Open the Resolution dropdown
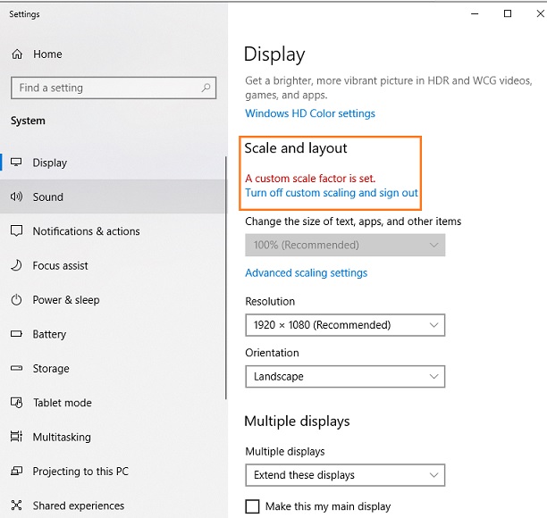Viewport: 547px width, 518px height. (x=344, y=325)
